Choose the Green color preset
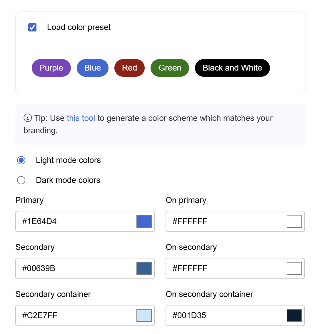 (x=170, y=68)
